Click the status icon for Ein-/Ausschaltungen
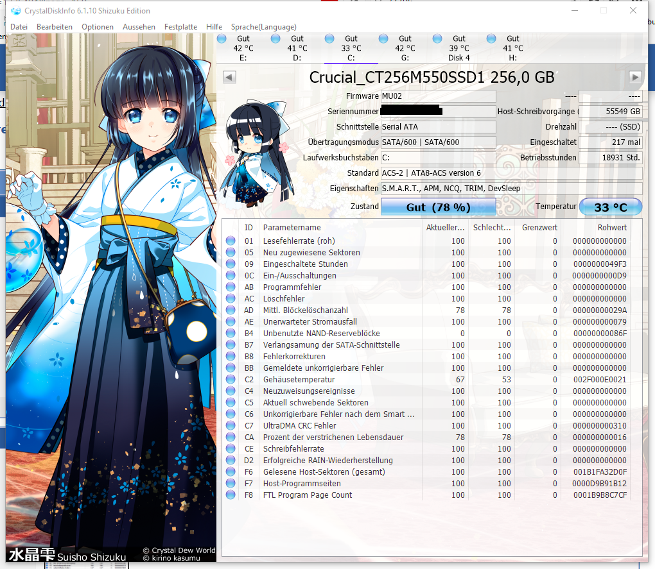Image resolution: width=655 pixels, height=569 pixels. (230, 275)
